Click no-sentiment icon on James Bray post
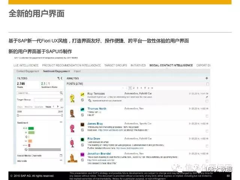240x180 pixels. (82, 130)
